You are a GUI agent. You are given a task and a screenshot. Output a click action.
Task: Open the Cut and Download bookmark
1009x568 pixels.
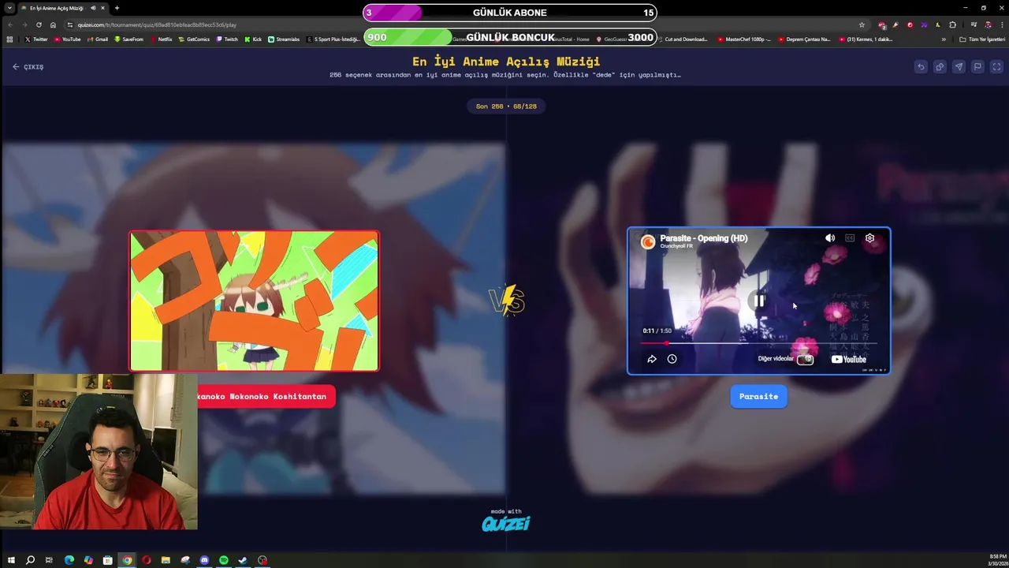[x=682, y=39]
